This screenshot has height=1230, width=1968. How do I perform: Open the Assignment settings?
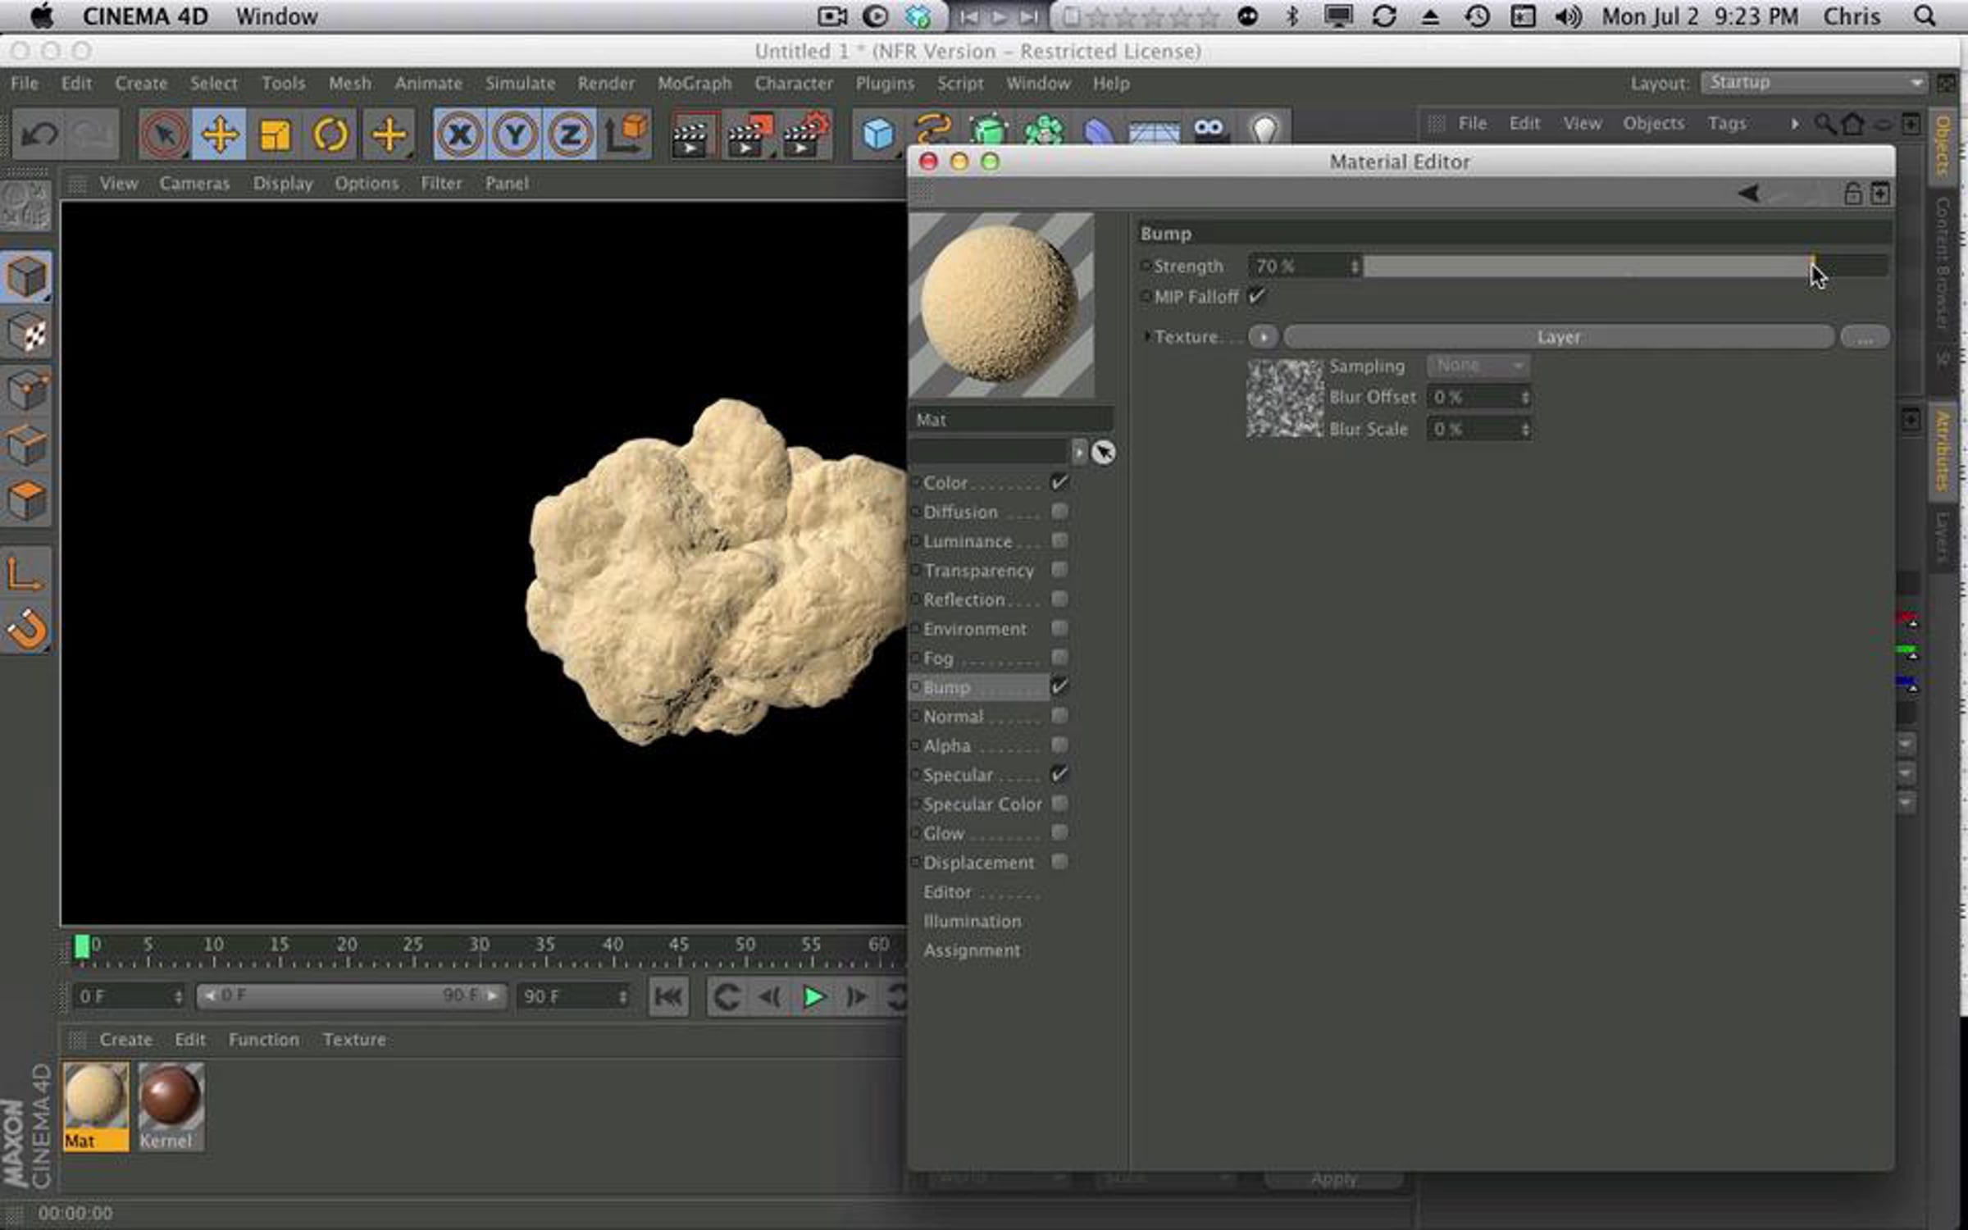(x=972, y=951)
